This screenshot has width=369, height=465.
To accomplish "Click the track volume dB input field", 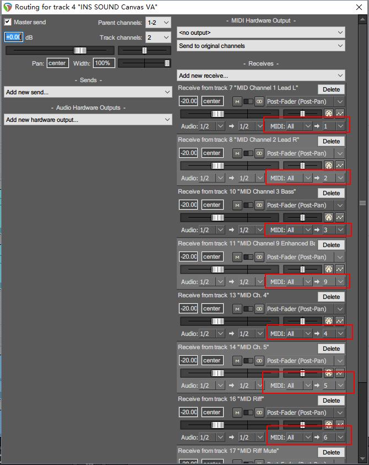I will click(14, 37).
